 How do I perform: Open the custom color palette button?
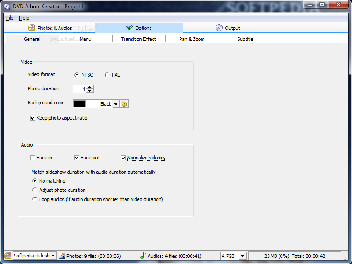124,104
